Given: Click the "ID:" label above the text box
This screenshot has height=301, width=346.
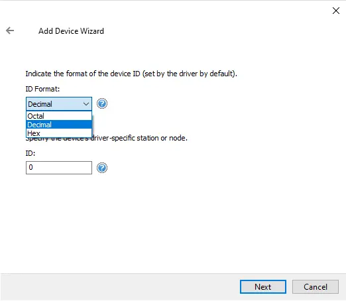Looking at the screenshot, I should 30,153.
